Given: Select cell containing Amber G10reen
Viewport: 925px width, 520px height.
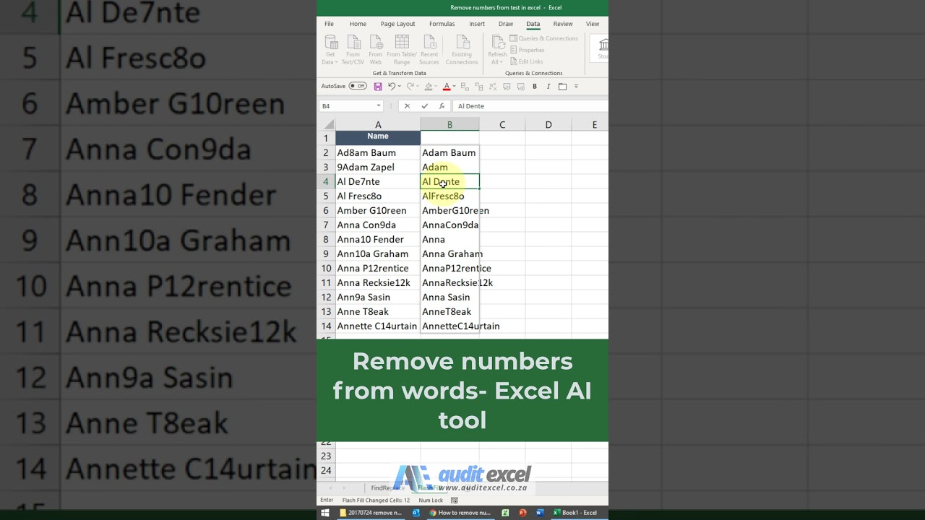Looking at the screenshot, I should pyautogui.click(x=378, y=210).
